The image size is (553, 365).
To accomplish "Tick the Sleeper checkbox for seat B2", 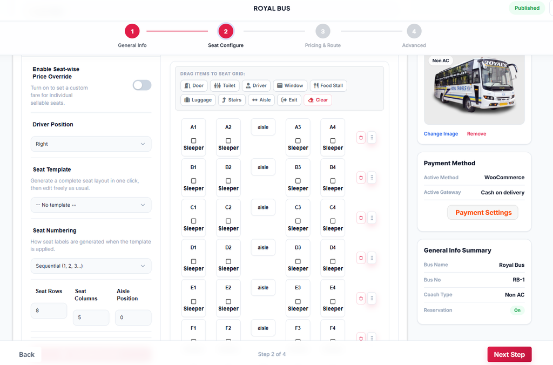I will click(x=228, y=181).
